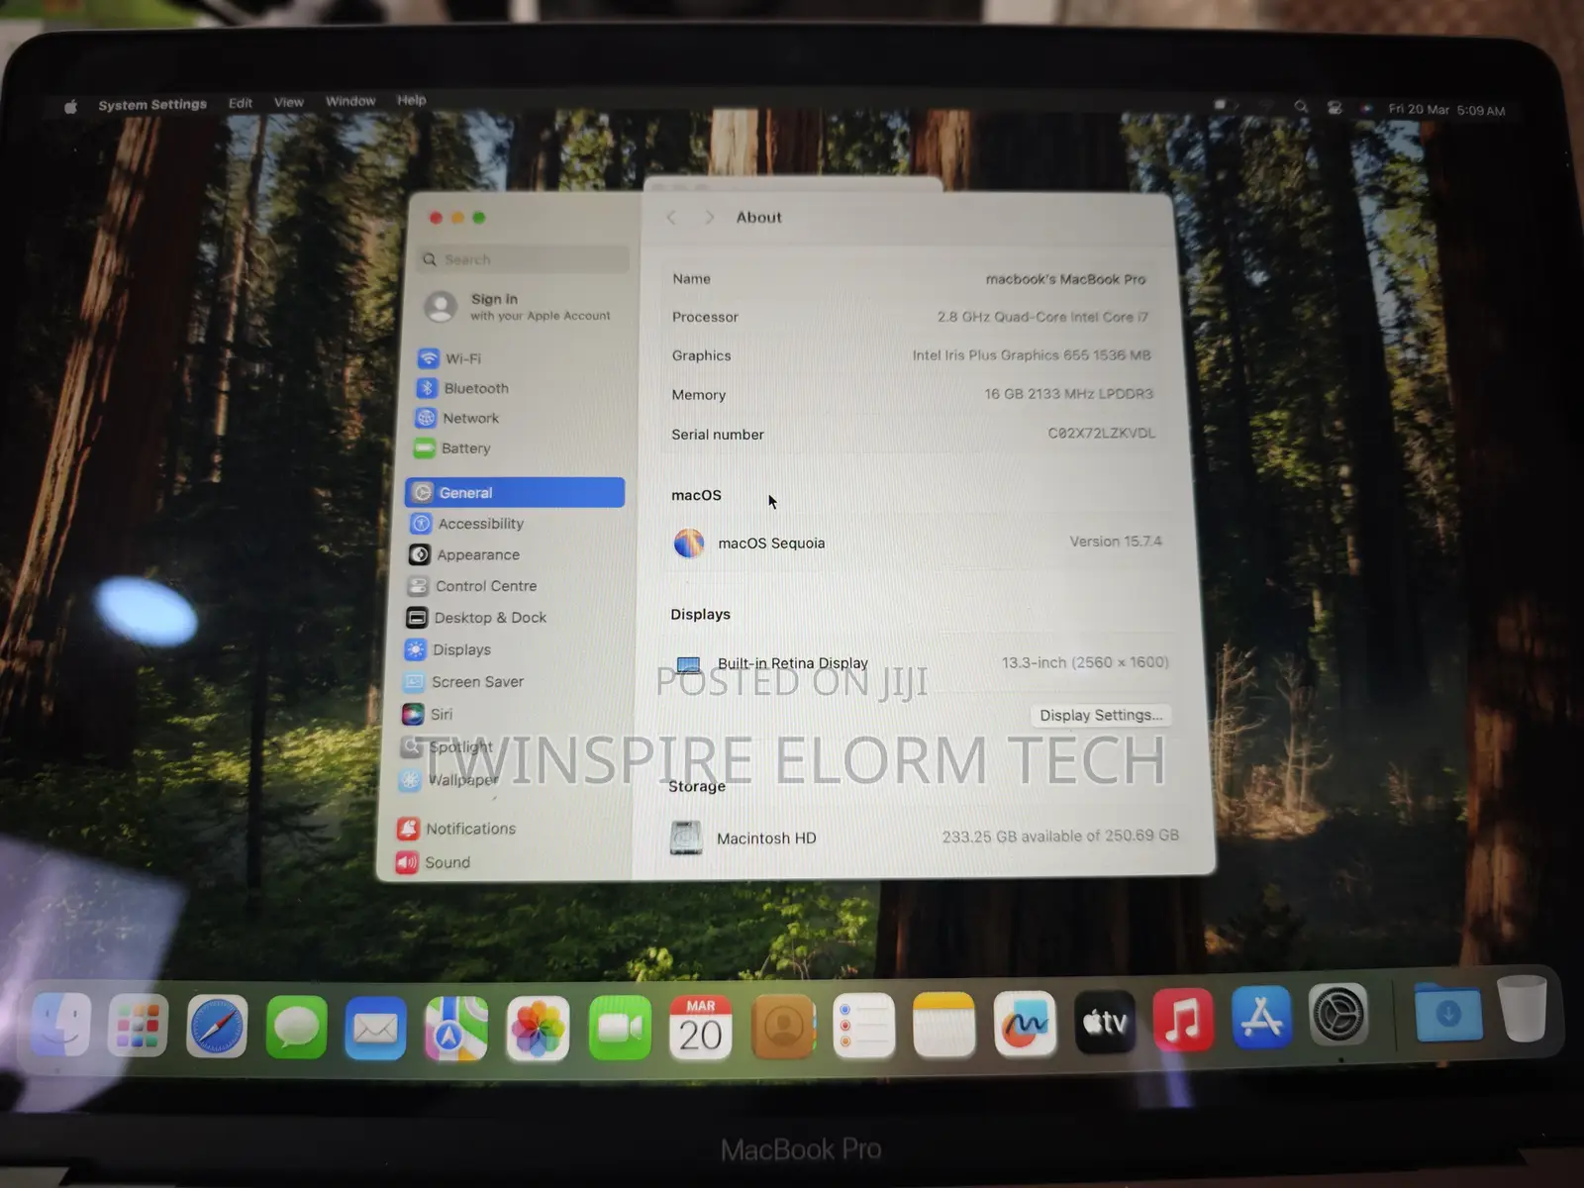
Task: Open Desktop & Dock settings
Action: coord(475,618)
